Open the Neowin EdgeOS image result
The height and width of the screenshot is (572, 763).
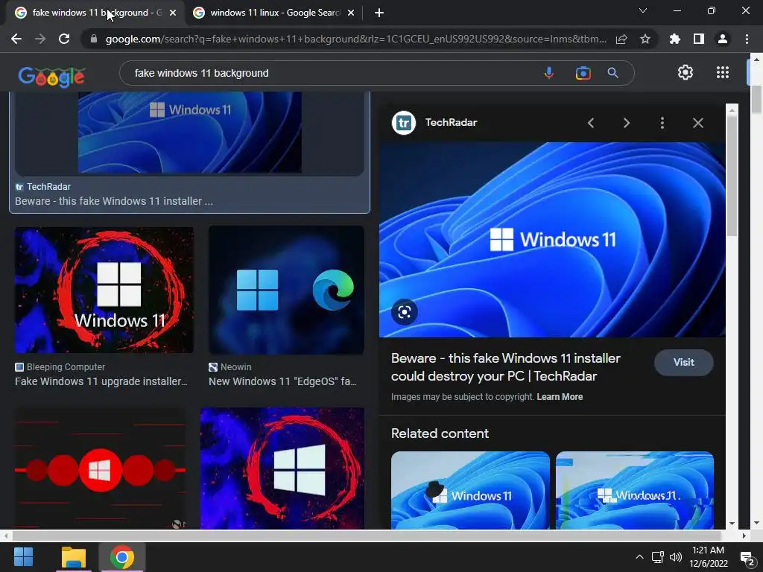click(286, 290)
